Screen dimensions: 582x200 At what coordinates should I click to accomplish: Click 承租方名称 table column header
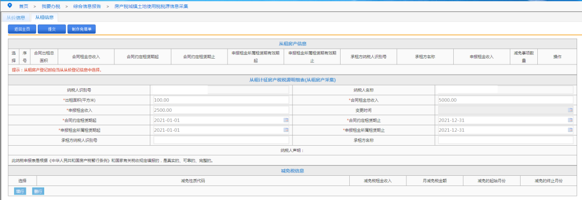[425, 57]
